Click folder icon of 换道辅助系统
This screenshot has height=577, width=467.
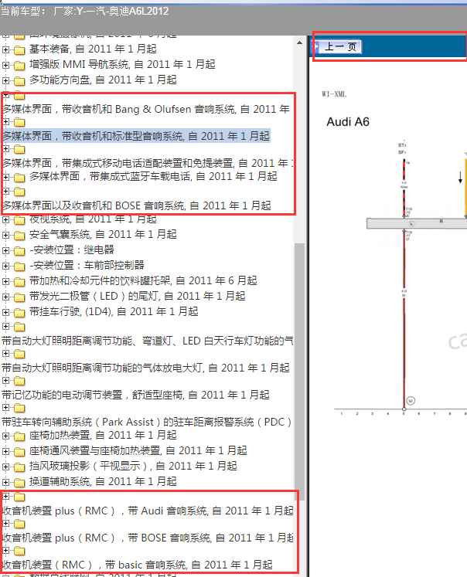tap(19, 483)
